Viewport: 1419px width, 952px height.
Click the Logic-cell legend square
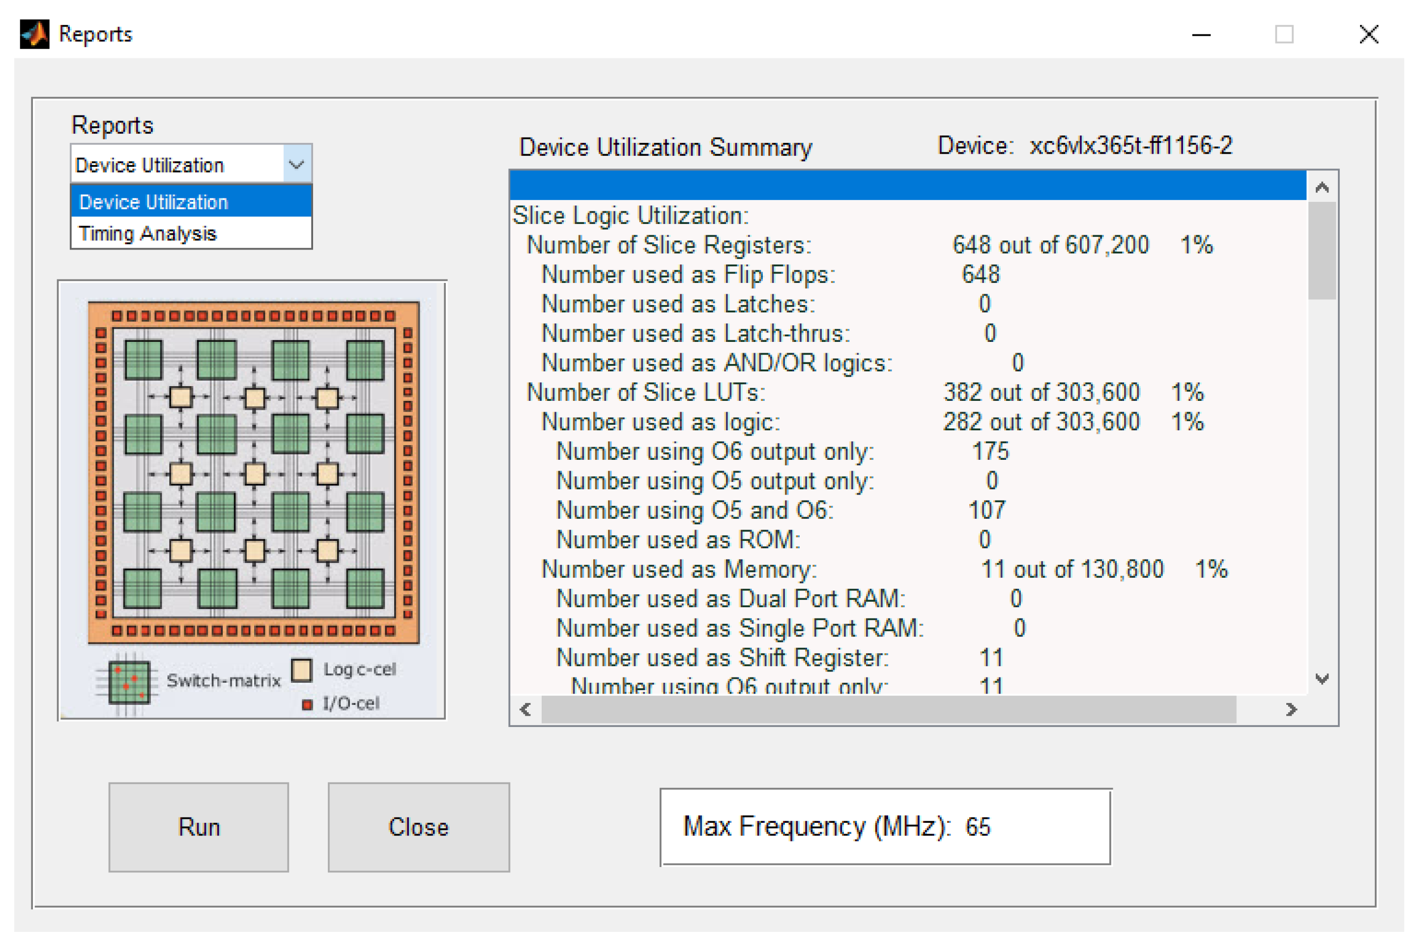[x=302, y=671]
